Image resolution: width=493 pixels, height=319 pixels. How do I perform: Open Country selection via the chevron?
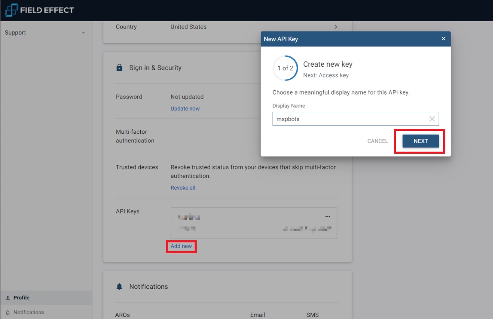pos(336,27)
